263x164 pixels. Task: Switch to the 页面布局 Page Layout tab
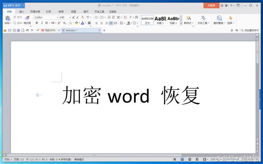click(35, 12)
